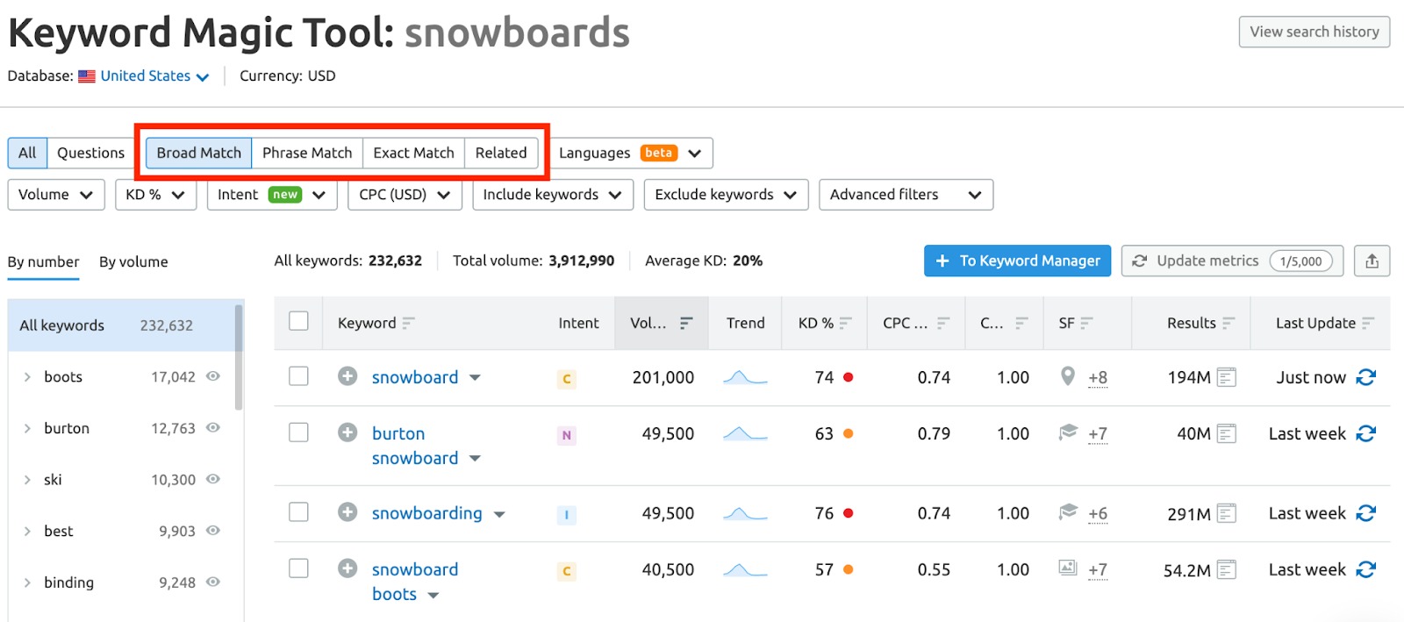Click the To Keyword Manager button
Screen dimensions: 1404x622
pos(1017,261)
